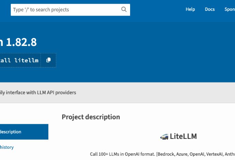Copy the pip install command
Image resolution: width=235 pixels, height=160 pixels.
(48, 60)
